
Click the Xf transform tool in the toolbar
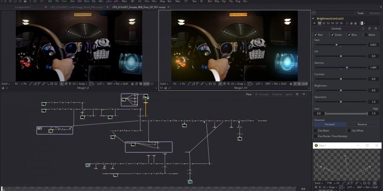[201, 2]
